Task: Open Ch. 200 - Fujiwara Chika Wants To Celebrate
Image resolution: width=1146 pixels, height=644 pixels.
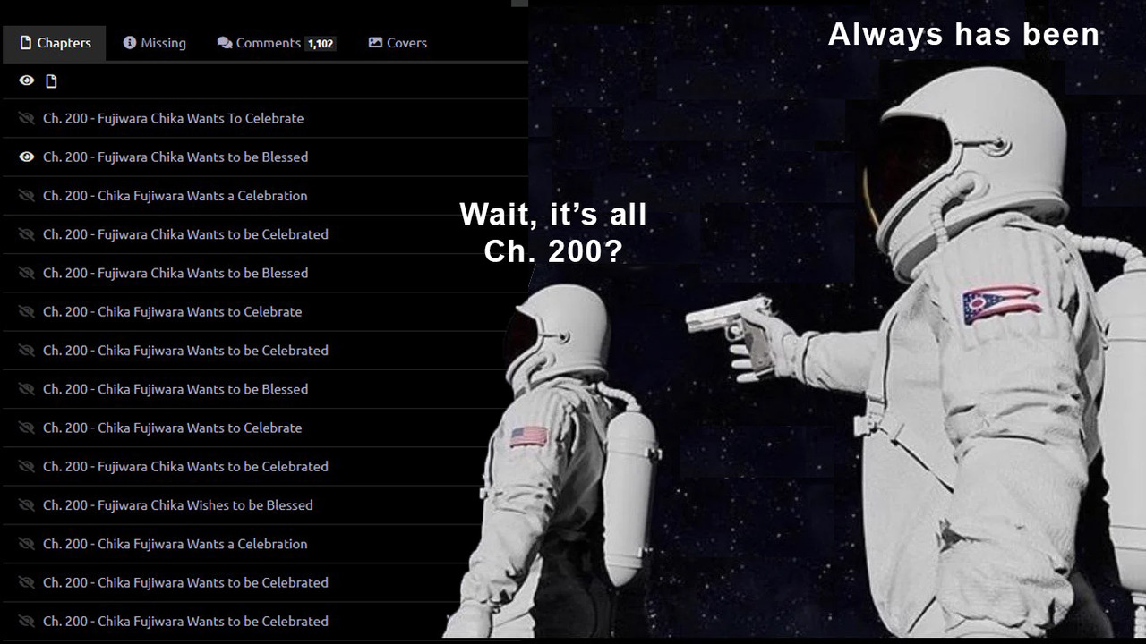Action: (x=173, y=118)
